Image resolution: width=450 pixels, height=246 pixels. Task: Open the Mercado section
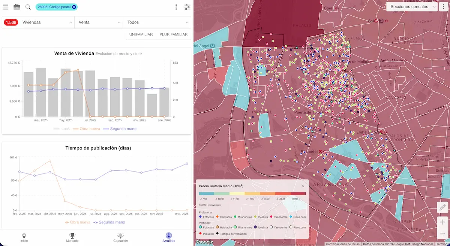point(72,238)
